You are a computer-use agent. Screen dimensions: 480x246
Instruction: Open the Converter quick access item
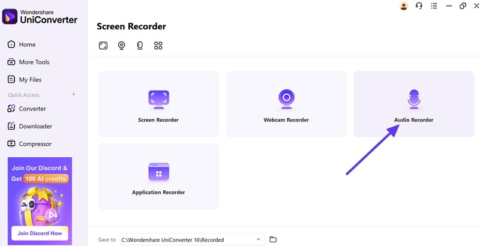pyautogui.click(x=26, y=109)
